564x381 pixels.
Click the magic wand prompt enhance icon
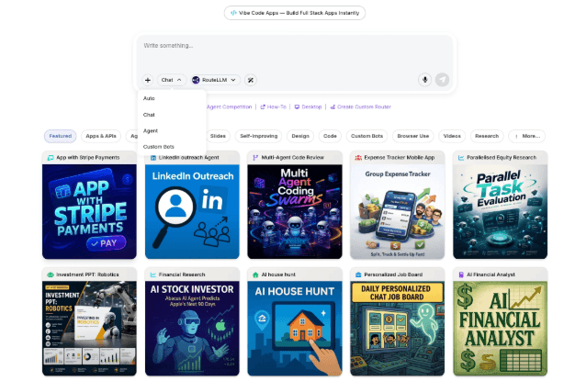(x=251, y=80)
